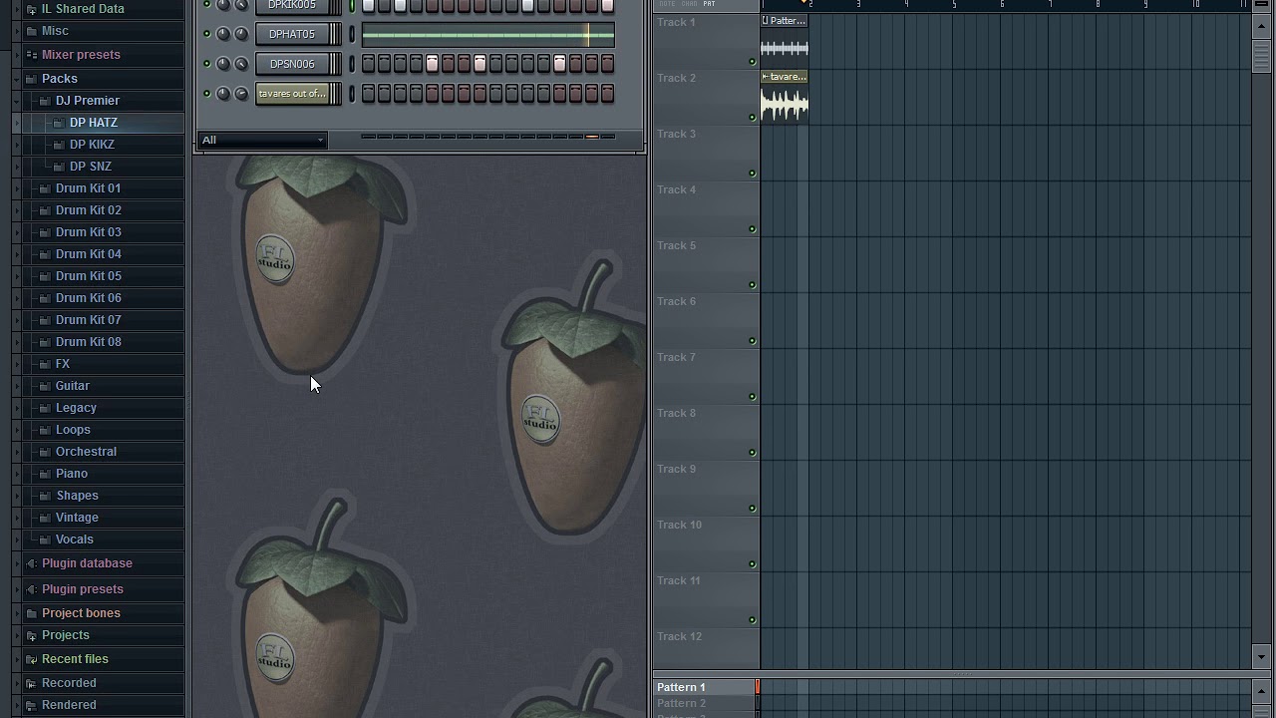The image size is (1276, 718).
Task: Click the DP SNZ folder icon
Action: click(x=59, y=167)
